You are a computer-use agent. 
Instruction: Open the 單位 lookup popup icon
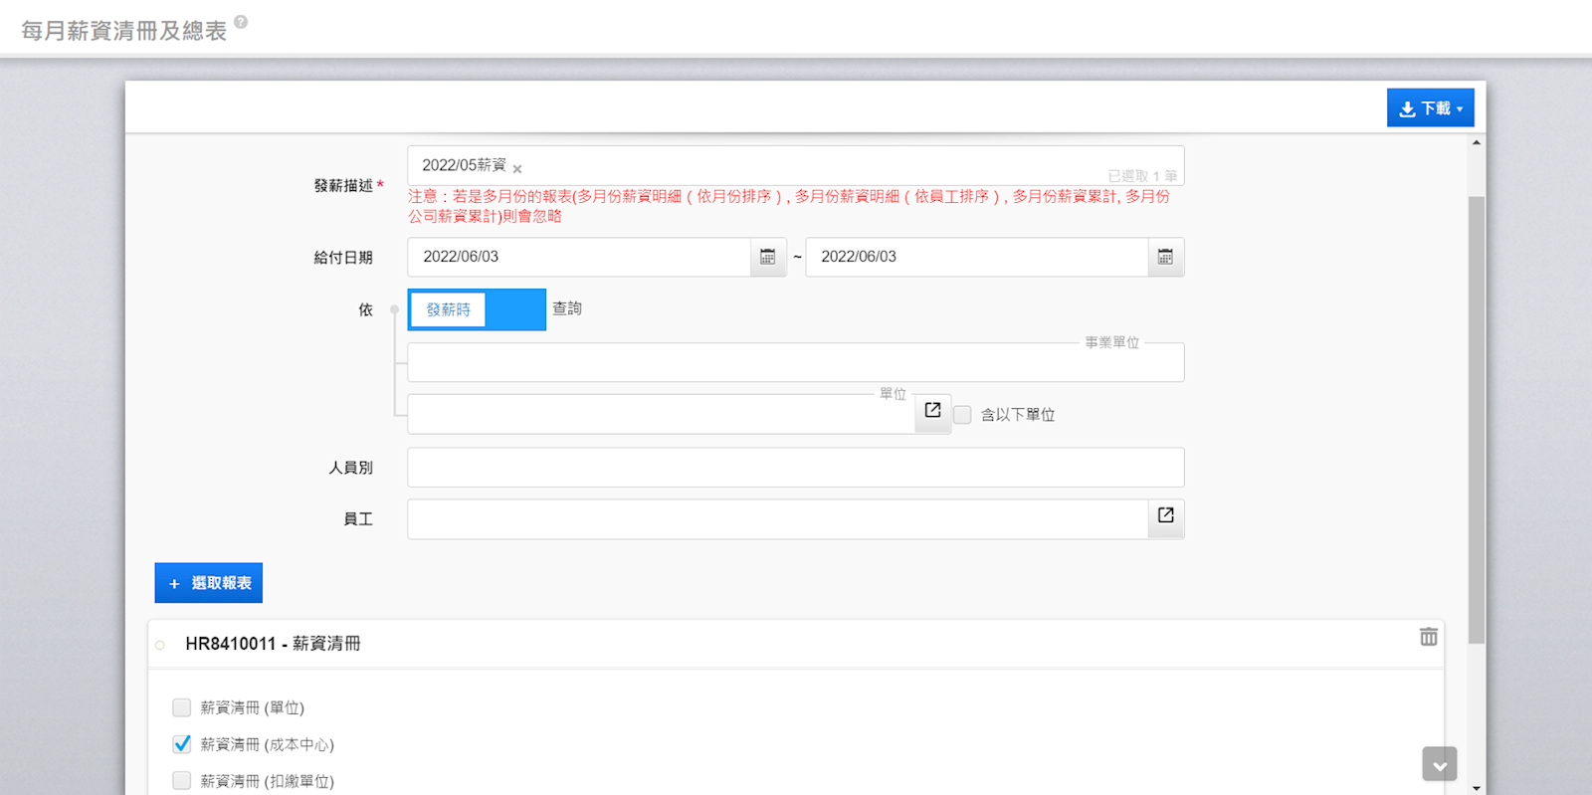tap(932, 411)
